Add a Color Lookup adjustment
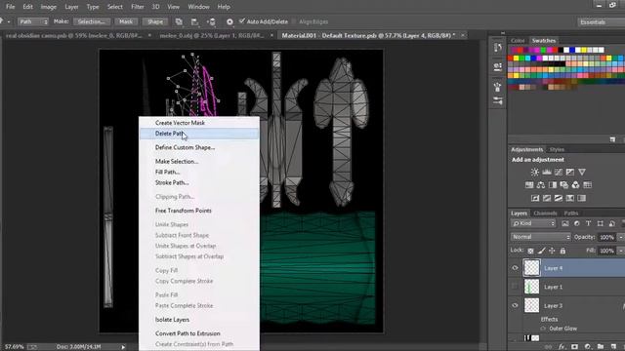Image resolution: width=625 pixels, height=351 pixels. coord(587,185)
